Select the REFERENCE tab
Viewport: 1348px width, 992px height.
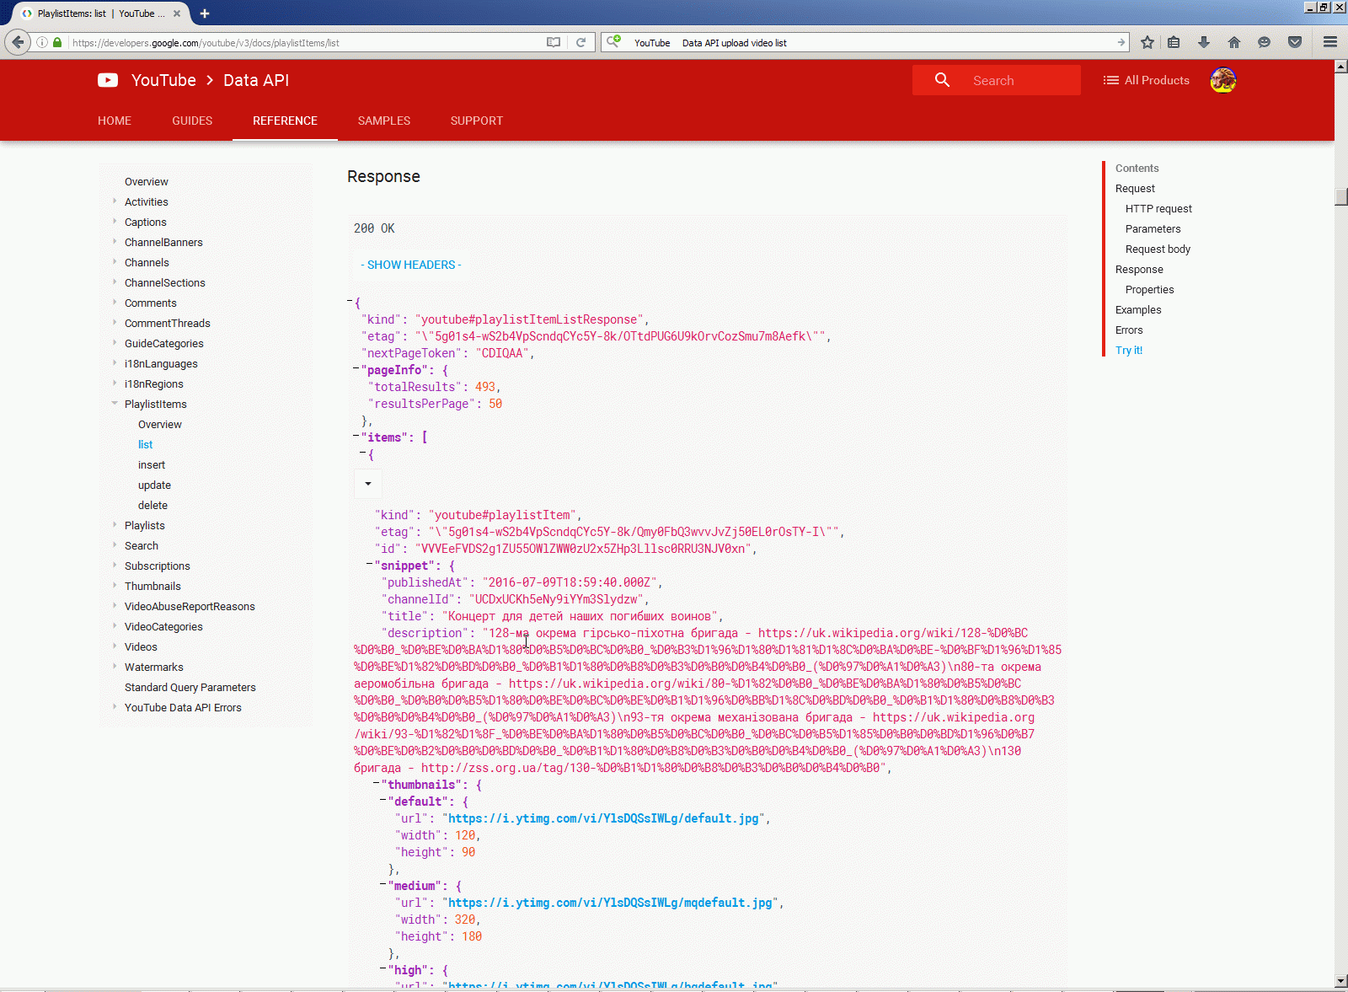[285, 121]
